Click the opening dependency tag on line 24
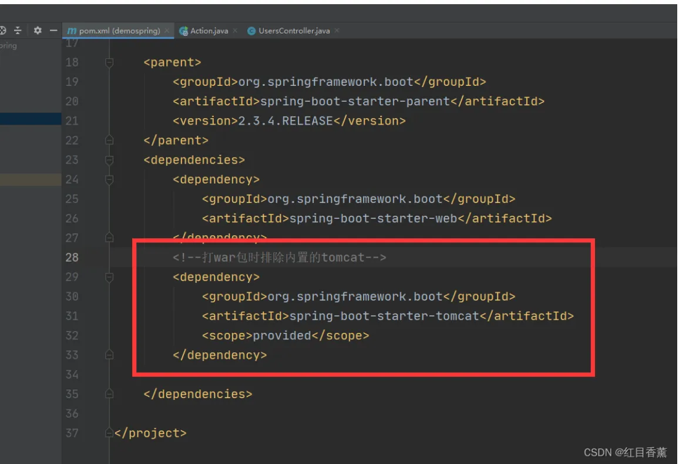The height and width of the screenshot is (464, 679). 216,179
